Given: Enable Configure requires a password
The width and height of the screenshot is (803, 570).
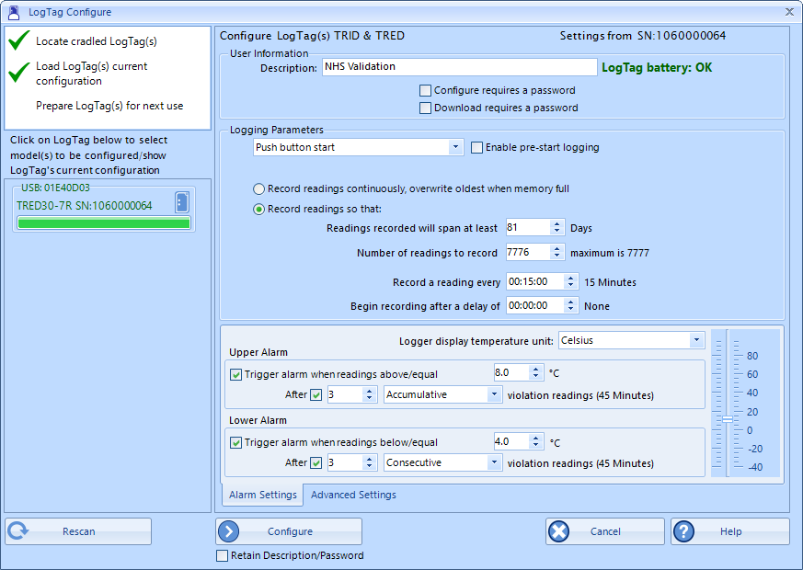Looking at the screenshot, I should [x=425, y=90].
